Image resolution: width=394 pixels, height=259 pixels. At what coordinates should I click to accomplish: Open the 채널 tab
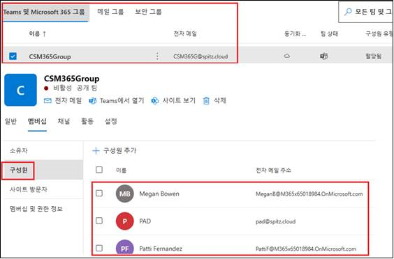64,121
